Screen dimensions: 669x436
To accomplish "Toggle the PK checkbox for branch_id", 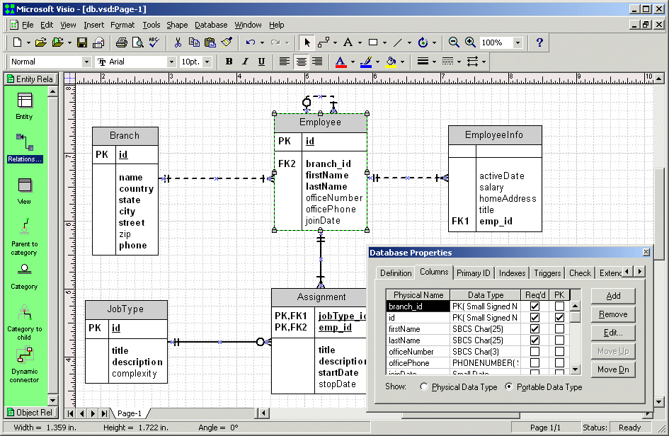I will click(559, 306).
